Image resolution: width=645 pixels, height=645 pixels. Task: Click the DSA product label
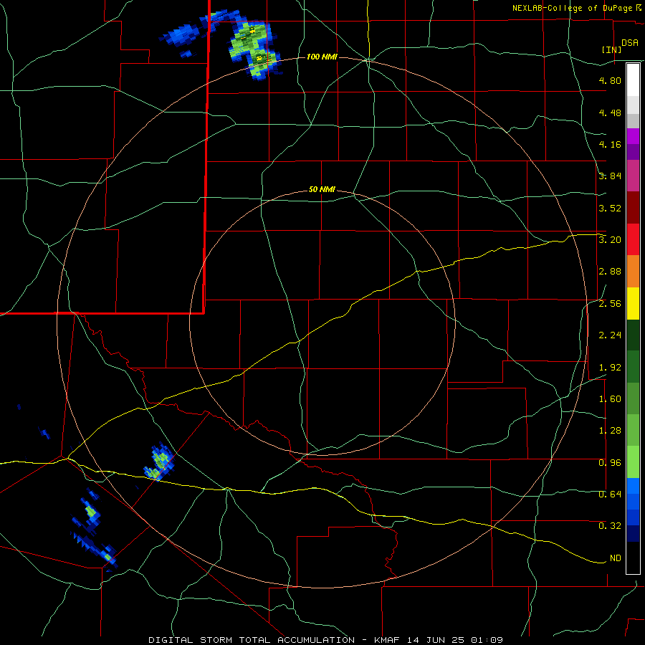point(630,43)
